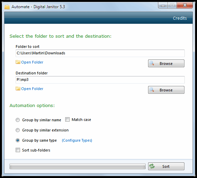Click the folder icon beside Open Folder under Folder to sort
197x178 pixels.
18,62
